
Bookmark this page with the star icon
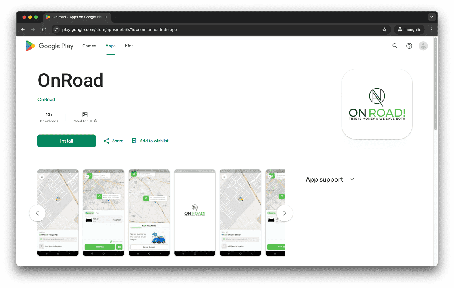384,29
